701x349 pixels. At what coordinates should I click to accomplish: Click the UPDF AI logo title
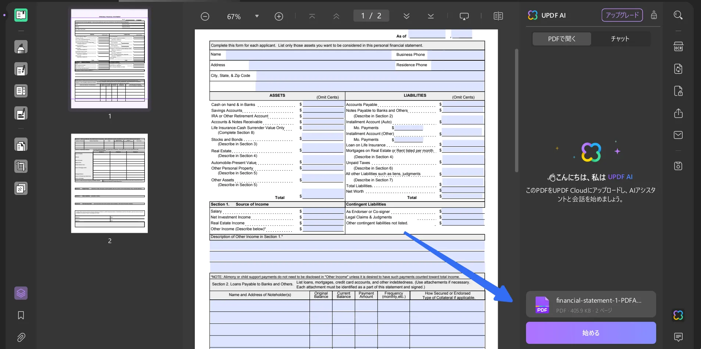coord(547,15)
